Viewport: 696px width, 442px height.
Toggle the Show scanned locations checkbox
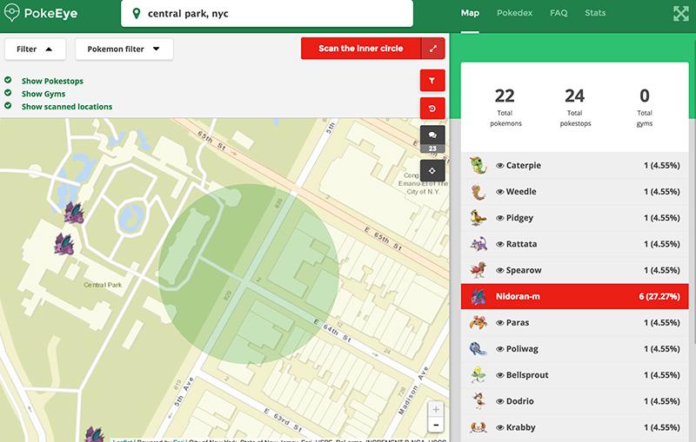tap(8, 106)
